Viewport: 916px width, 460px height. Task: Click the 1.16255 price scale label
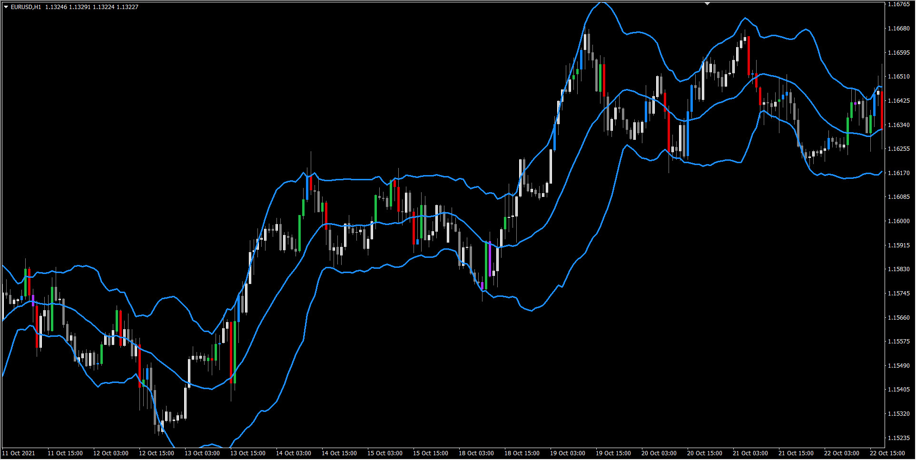[898, 149]
